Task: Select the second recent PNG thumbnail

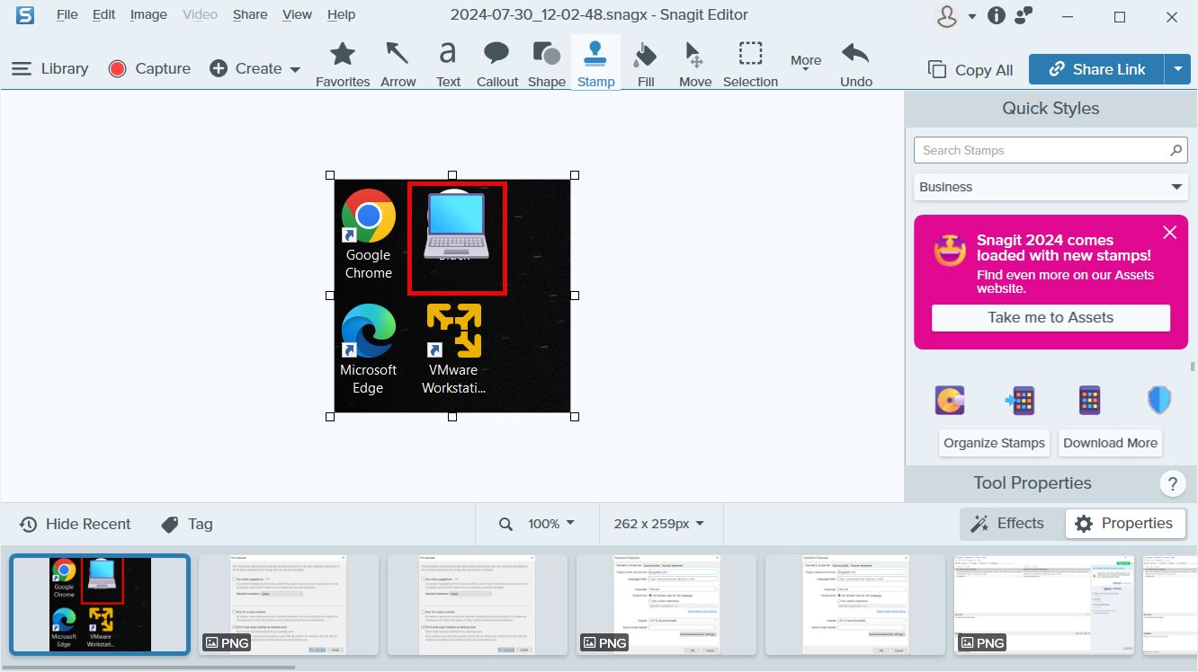Action: click(289, 604)
